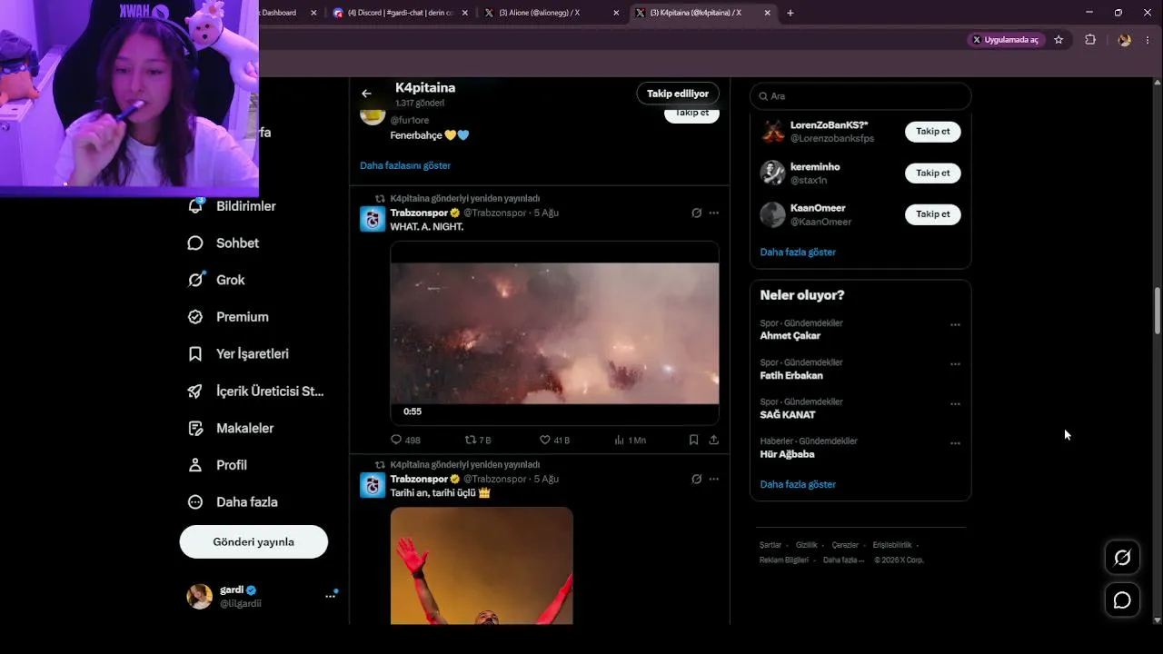Open more options on WHAT. A. NIGHT. post
1163x654 pixels.
713,213
